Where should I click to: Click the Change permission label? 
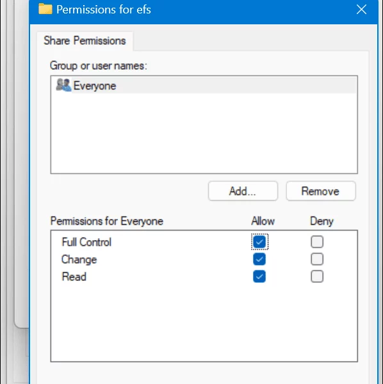pos(79,260)
